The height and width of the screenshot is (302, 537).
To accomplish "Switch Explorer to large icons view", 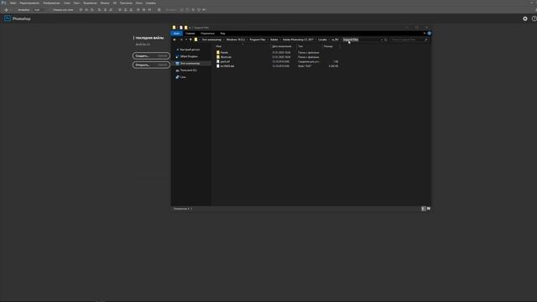I will coord(429,209).
